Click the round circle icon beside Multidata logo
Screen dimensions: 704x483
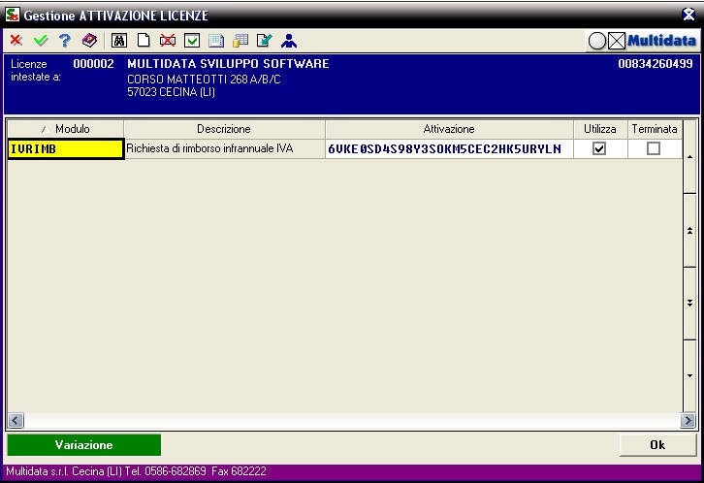[597, 41]
